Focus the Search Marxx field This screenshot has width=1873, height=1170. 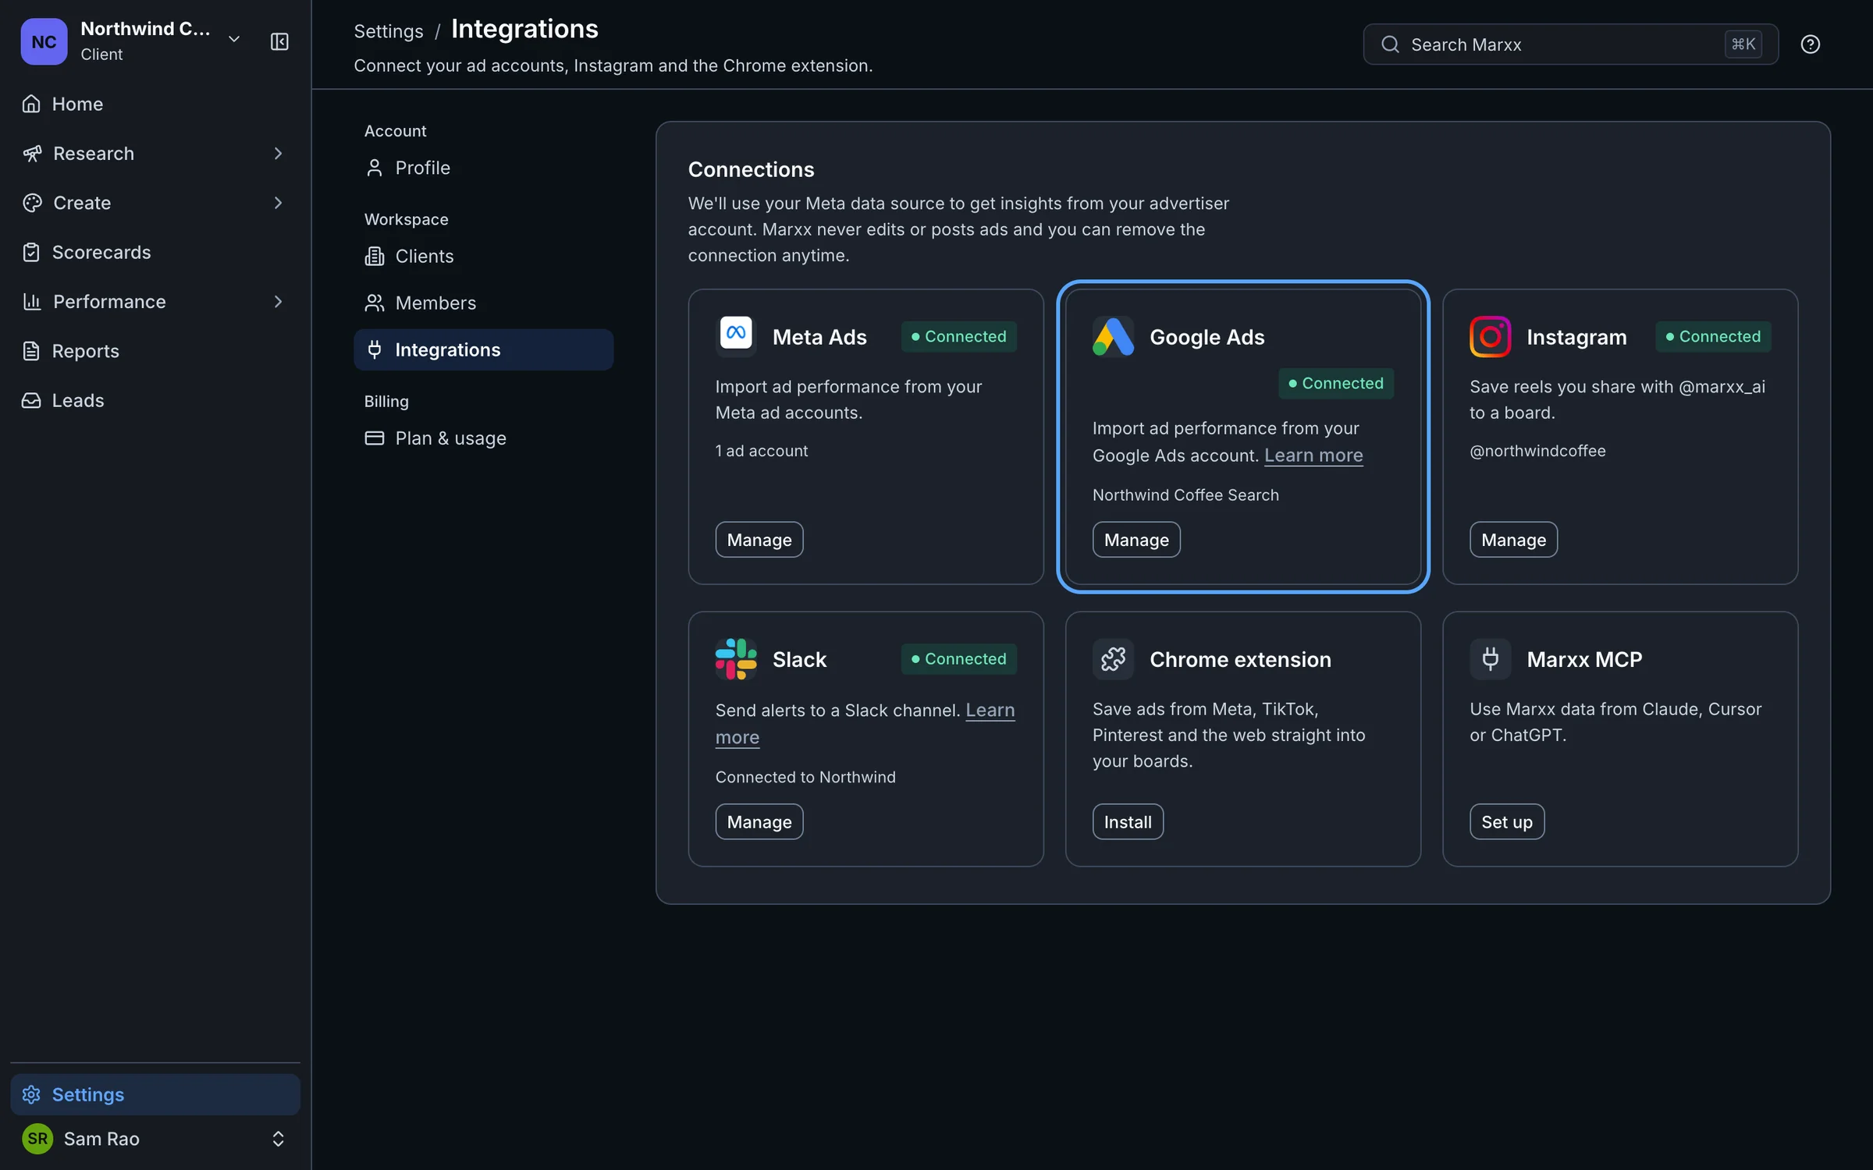click(1570, 44)
